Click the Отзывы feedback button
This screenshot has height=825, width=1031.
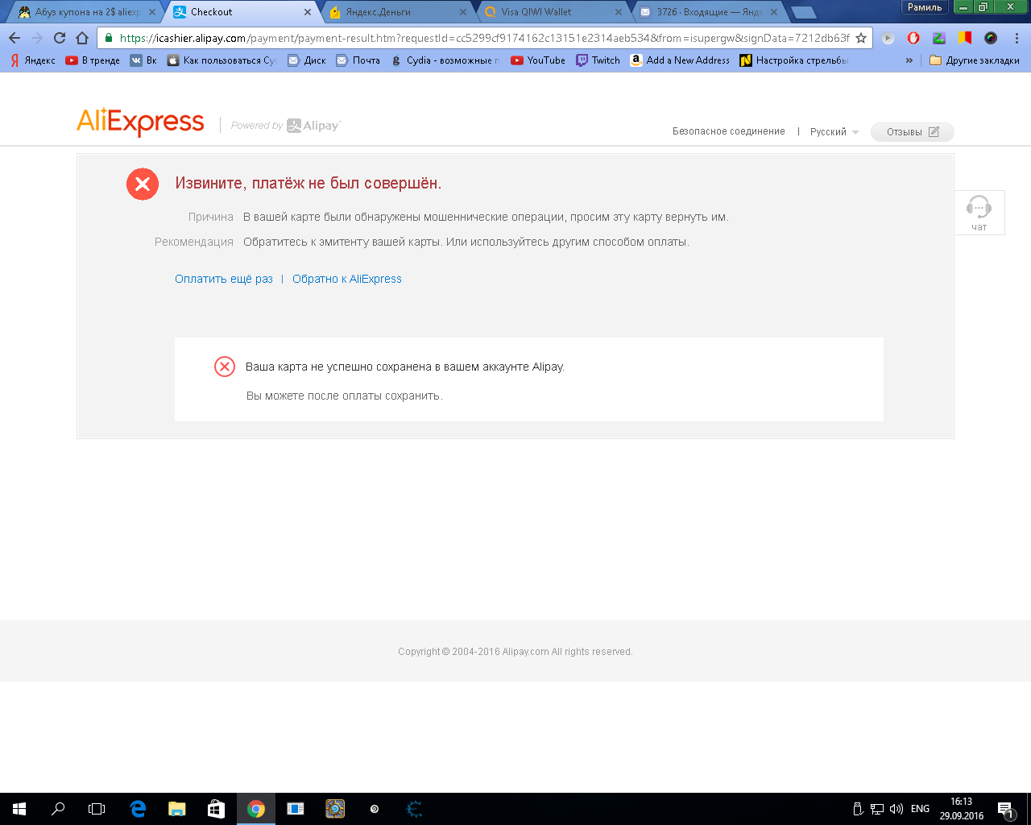pos(913,132)
